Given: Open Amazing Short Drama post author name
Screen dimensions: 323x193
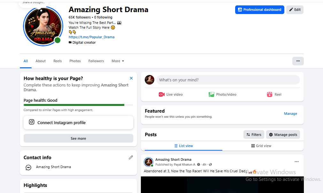Looking at the screenshot, I should tap(173, 160).
